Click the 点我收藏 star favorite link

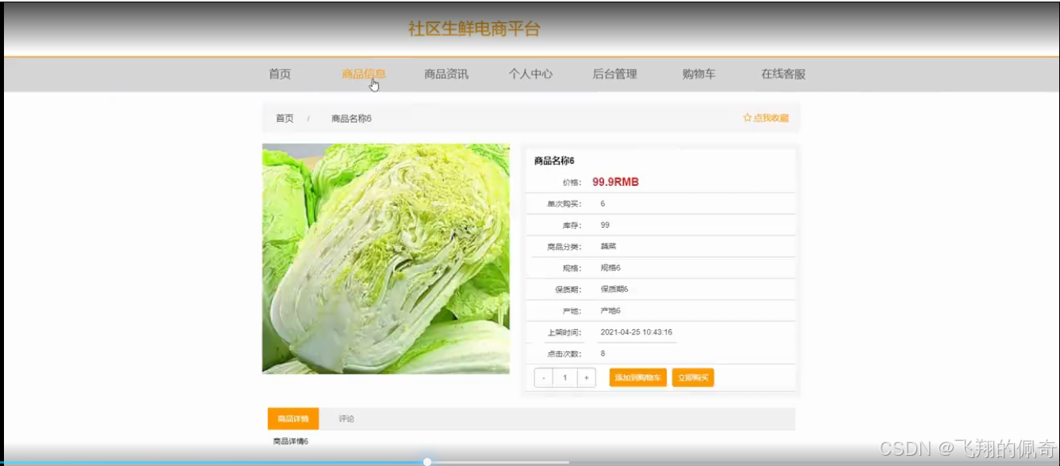click(766, 118)
